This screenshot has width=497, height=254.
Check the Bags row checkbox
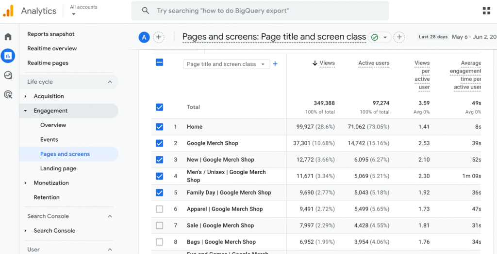pyautogui.click(x=159, y=242)
